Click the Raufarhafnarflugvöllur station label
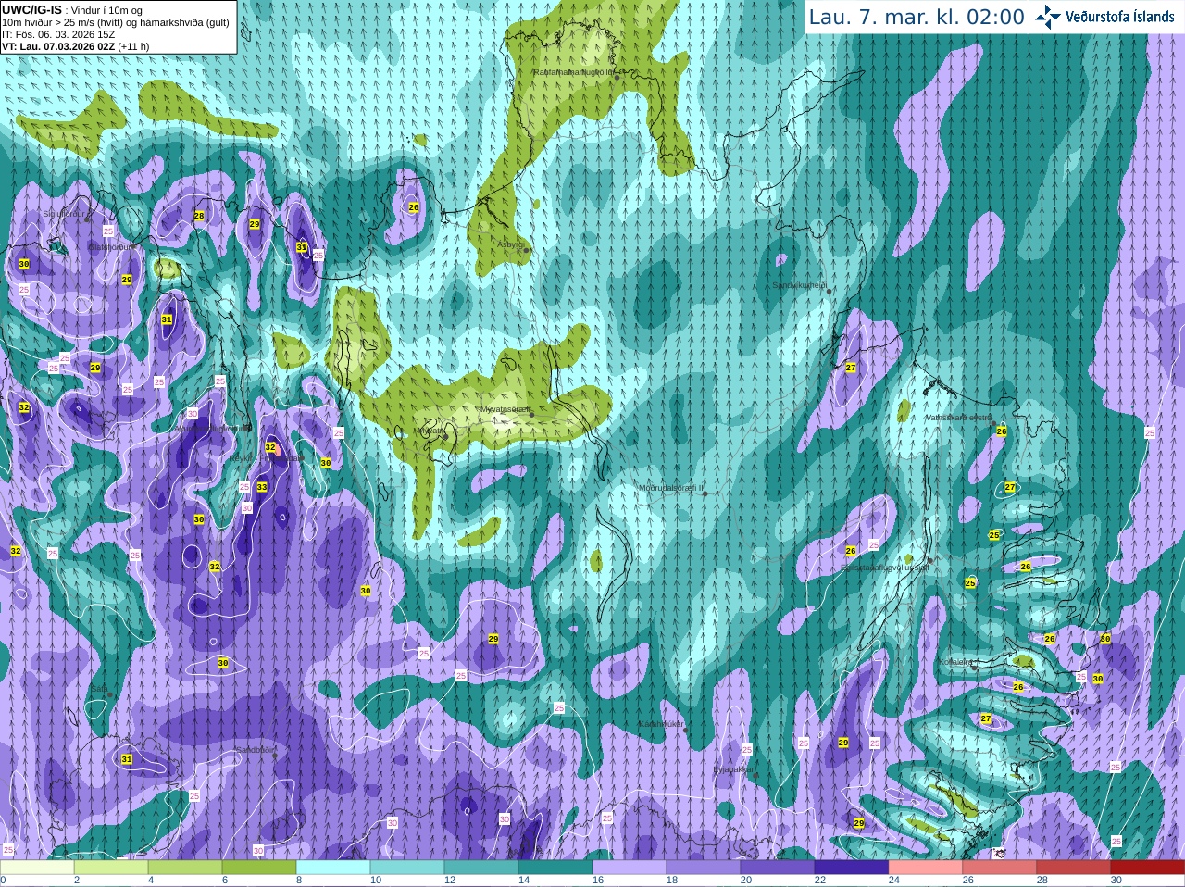The image size is (1185, 887). (x=574, y=72)
